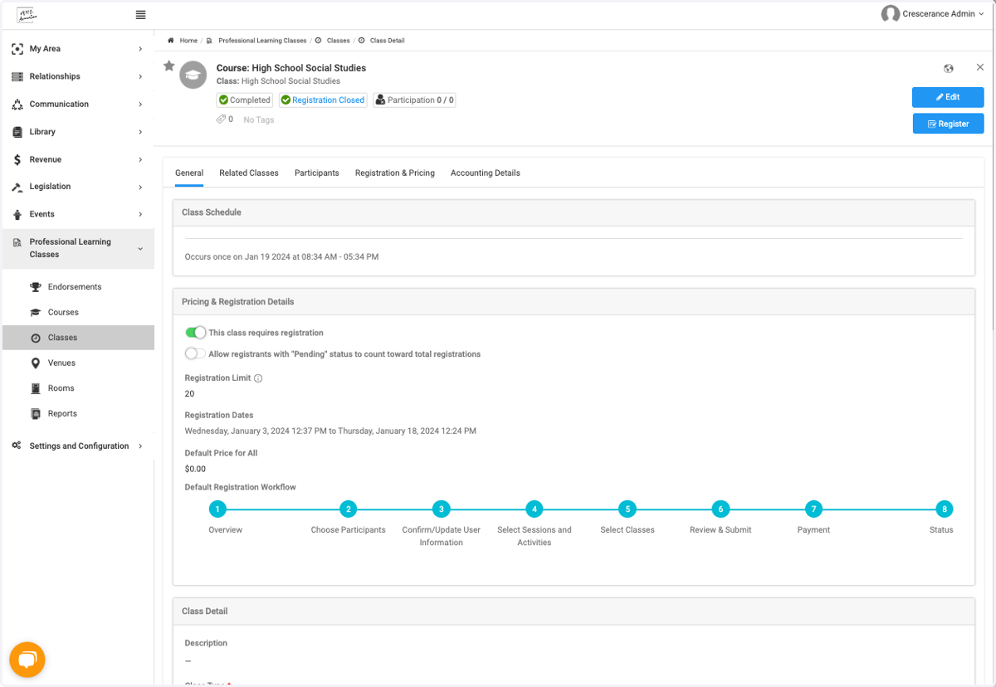Click the hamburger menu icon
The image size is (996, 687).
click(x=140, y=15)
